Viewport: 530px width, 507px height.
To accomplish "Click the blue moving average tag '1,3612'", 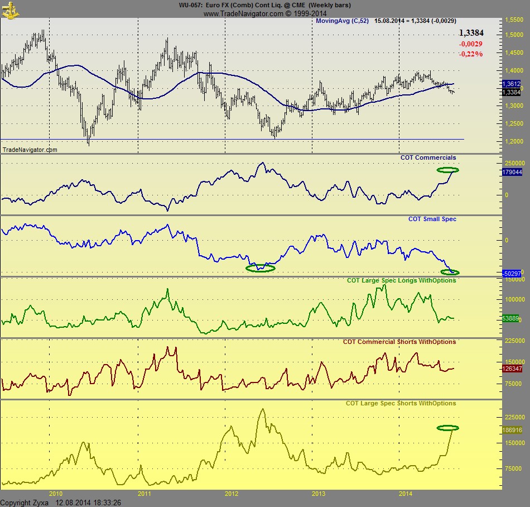I will pos(512,84).
